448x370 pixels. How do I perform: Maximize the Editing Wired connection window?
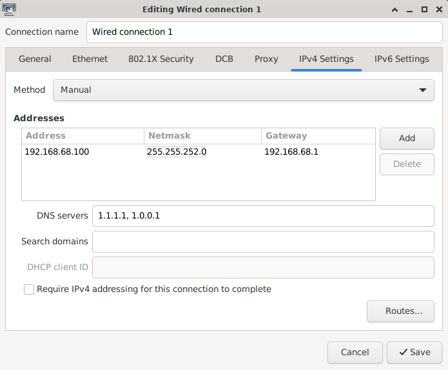point(424,10)
